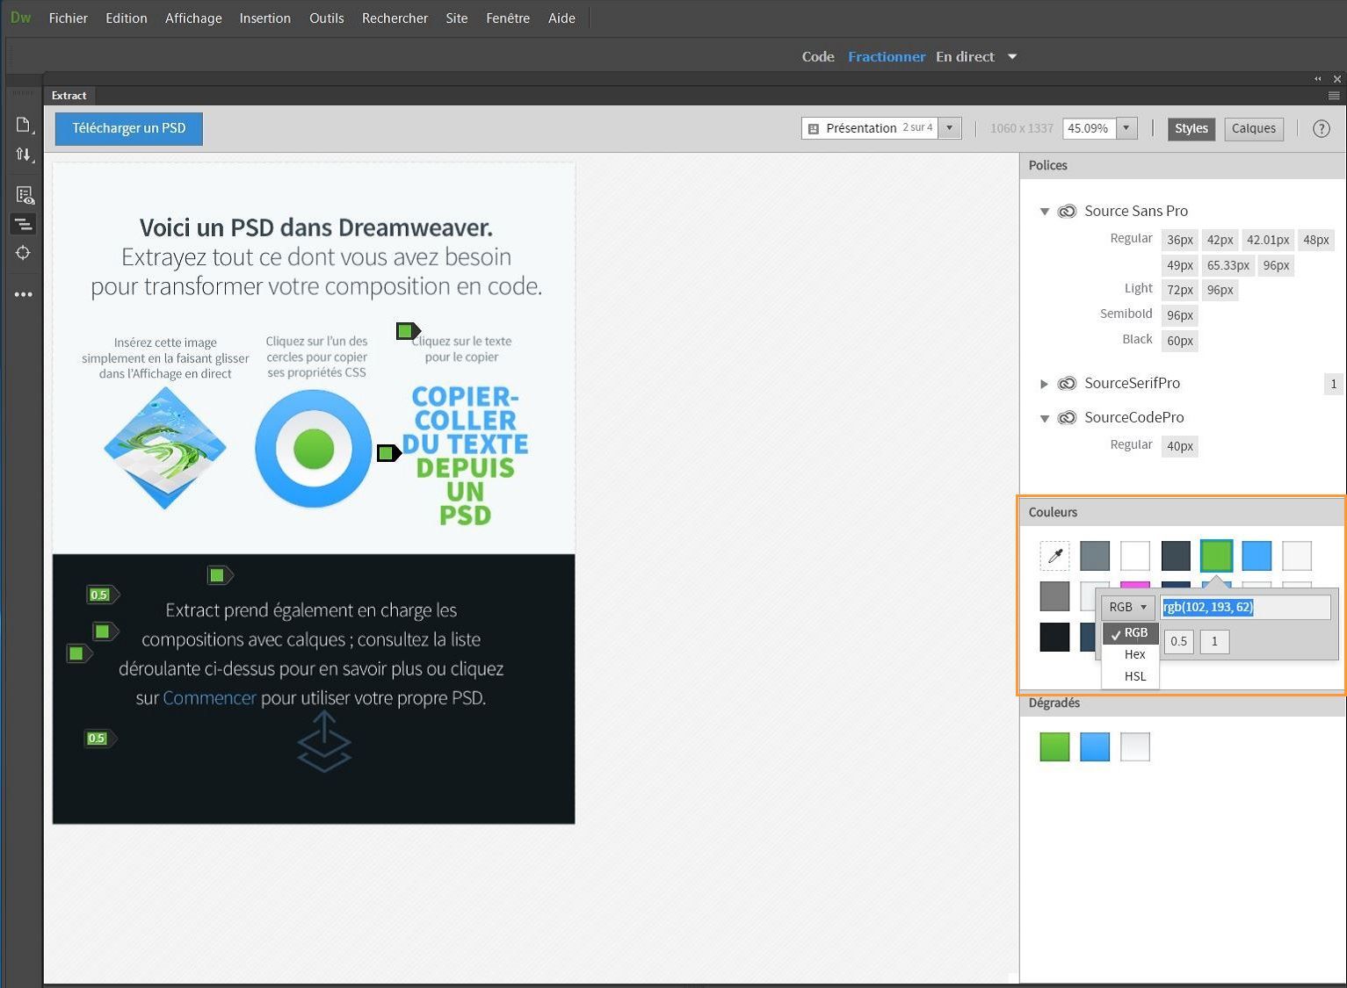Open the Extract help question mark icon
Viewport: 1347px width, 988px height.
tap(1321, 128)
